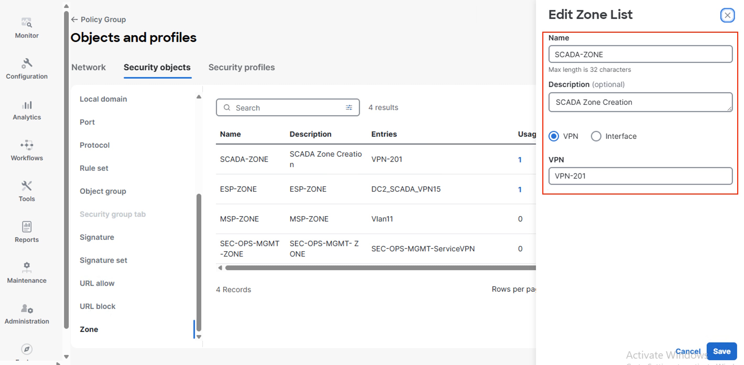Open the Tools icon in sidebar
744x365 pixels.
point(26,186)
